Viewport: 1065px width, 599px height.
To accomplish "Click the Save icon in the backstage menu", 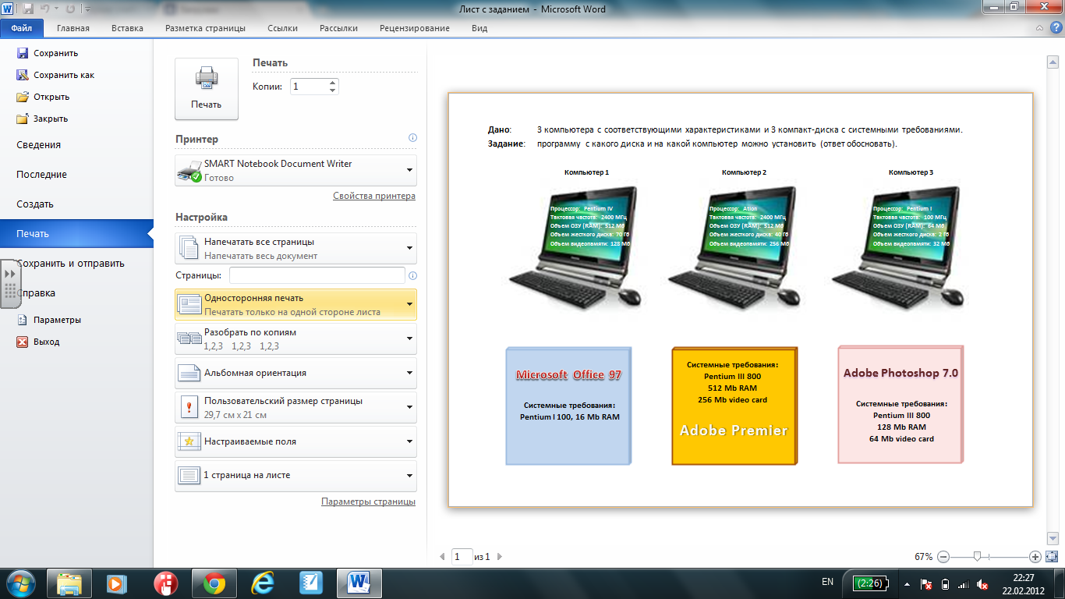I will 23,53.
